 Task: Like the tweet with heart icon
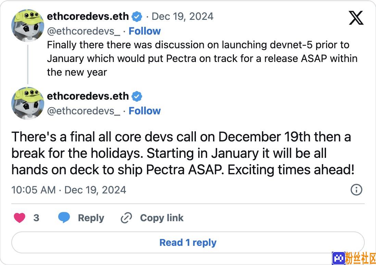pyautogui.click(x=20, y=218)
